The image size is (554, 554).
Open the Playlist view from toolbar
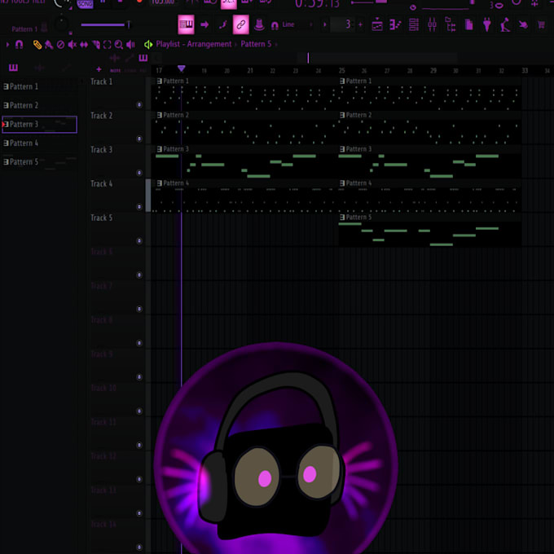377,24
